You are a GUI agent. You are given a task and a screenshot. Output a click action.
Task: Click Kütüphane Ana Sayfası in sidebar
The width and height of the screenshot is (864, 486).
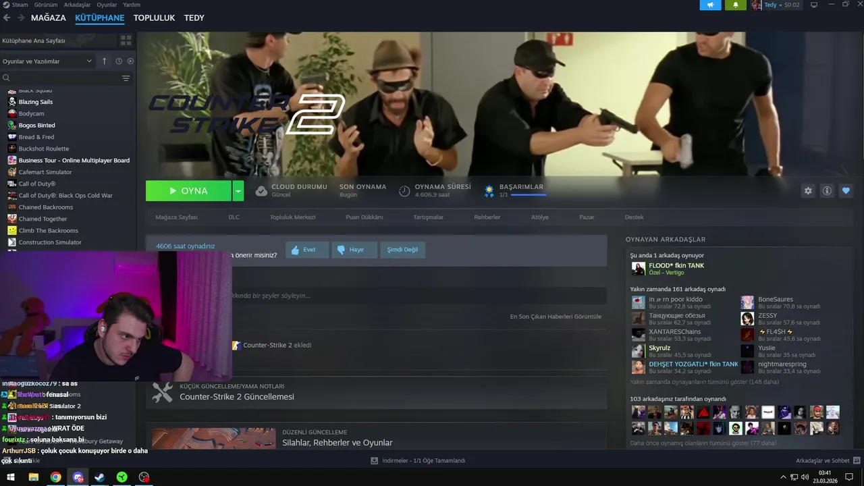click(x=34, y=40)
